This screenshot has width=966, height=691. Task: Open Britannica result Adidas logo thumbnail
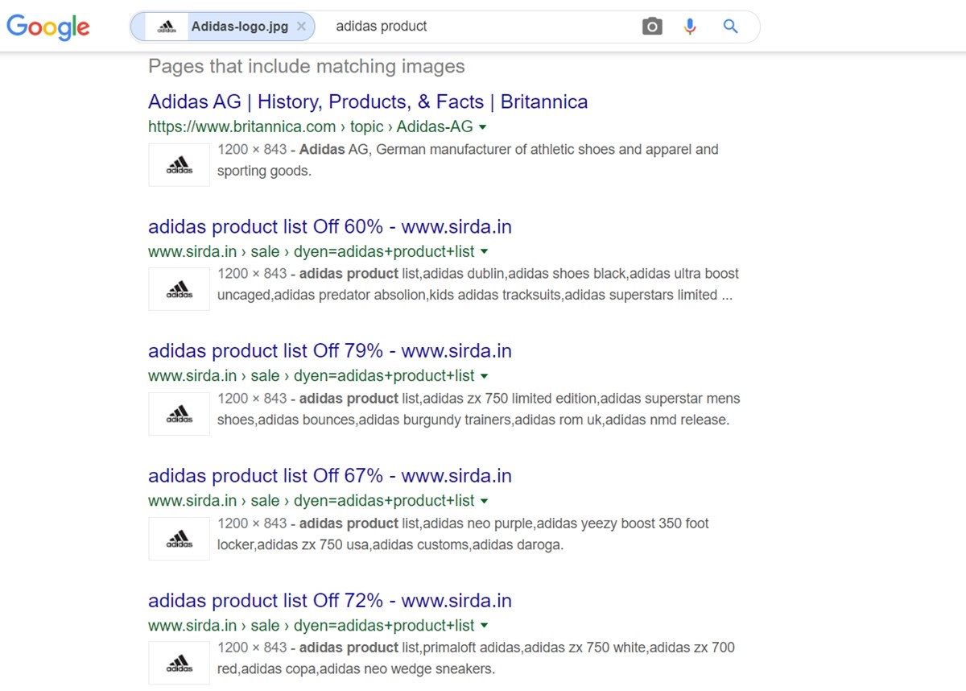pyautogui.click(x=179, y=164)
